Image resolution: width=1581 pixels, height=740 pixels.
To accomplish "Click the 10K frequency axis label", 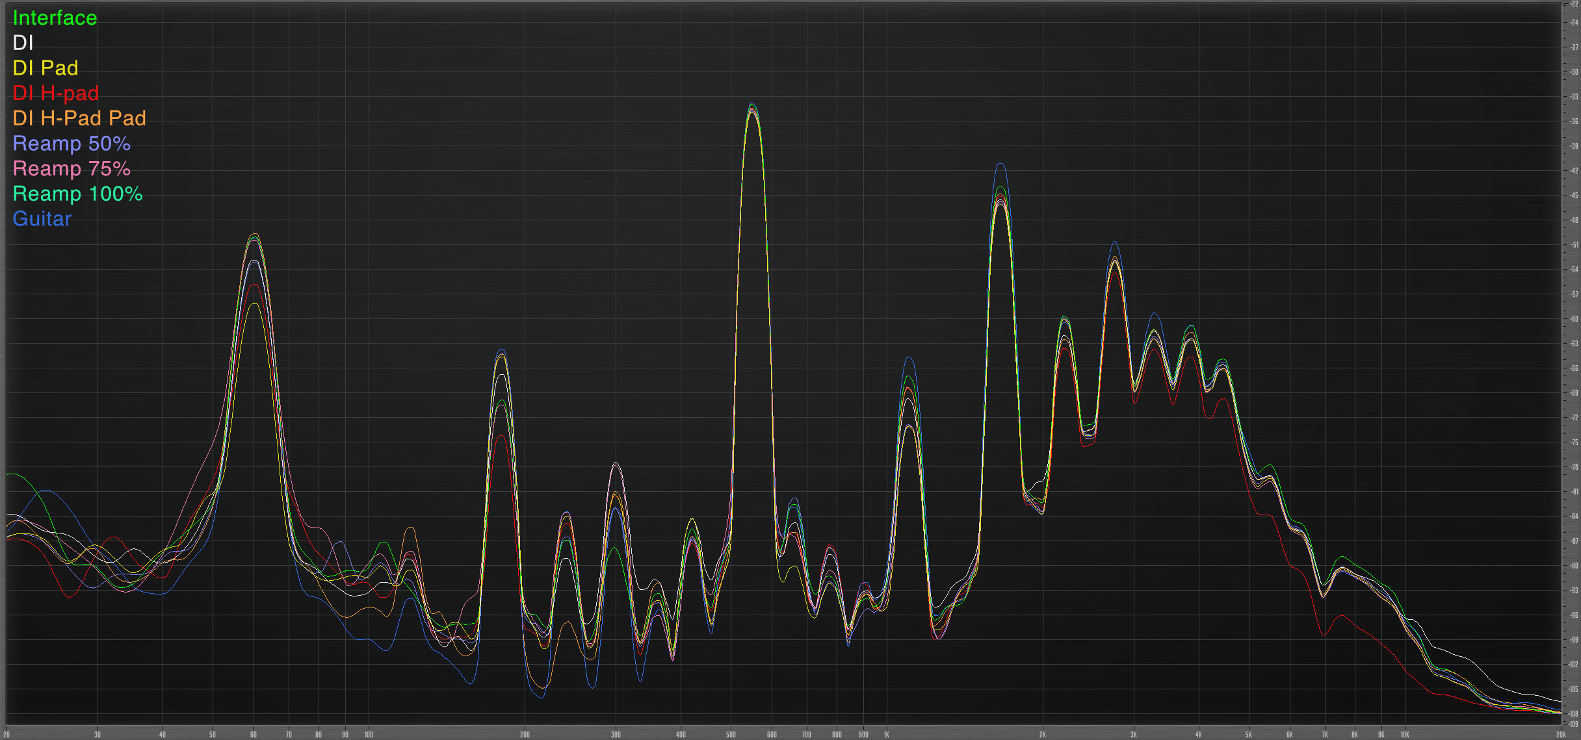I will tap(1405, 735).
